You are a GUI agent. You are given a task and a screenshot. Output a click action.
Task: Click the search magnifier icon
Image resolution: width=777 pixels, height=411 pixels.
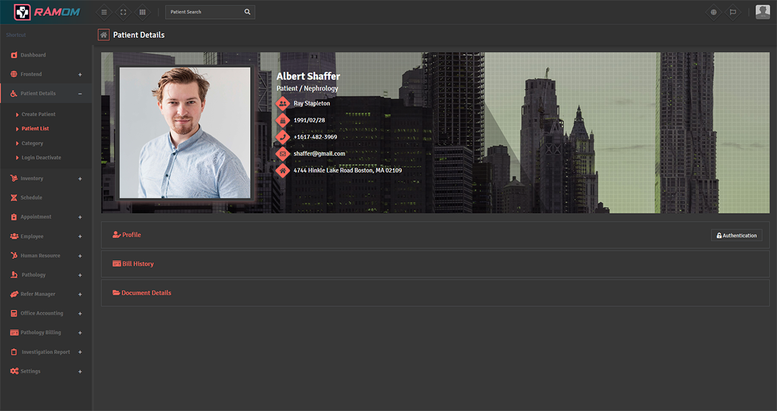point(247,12)
